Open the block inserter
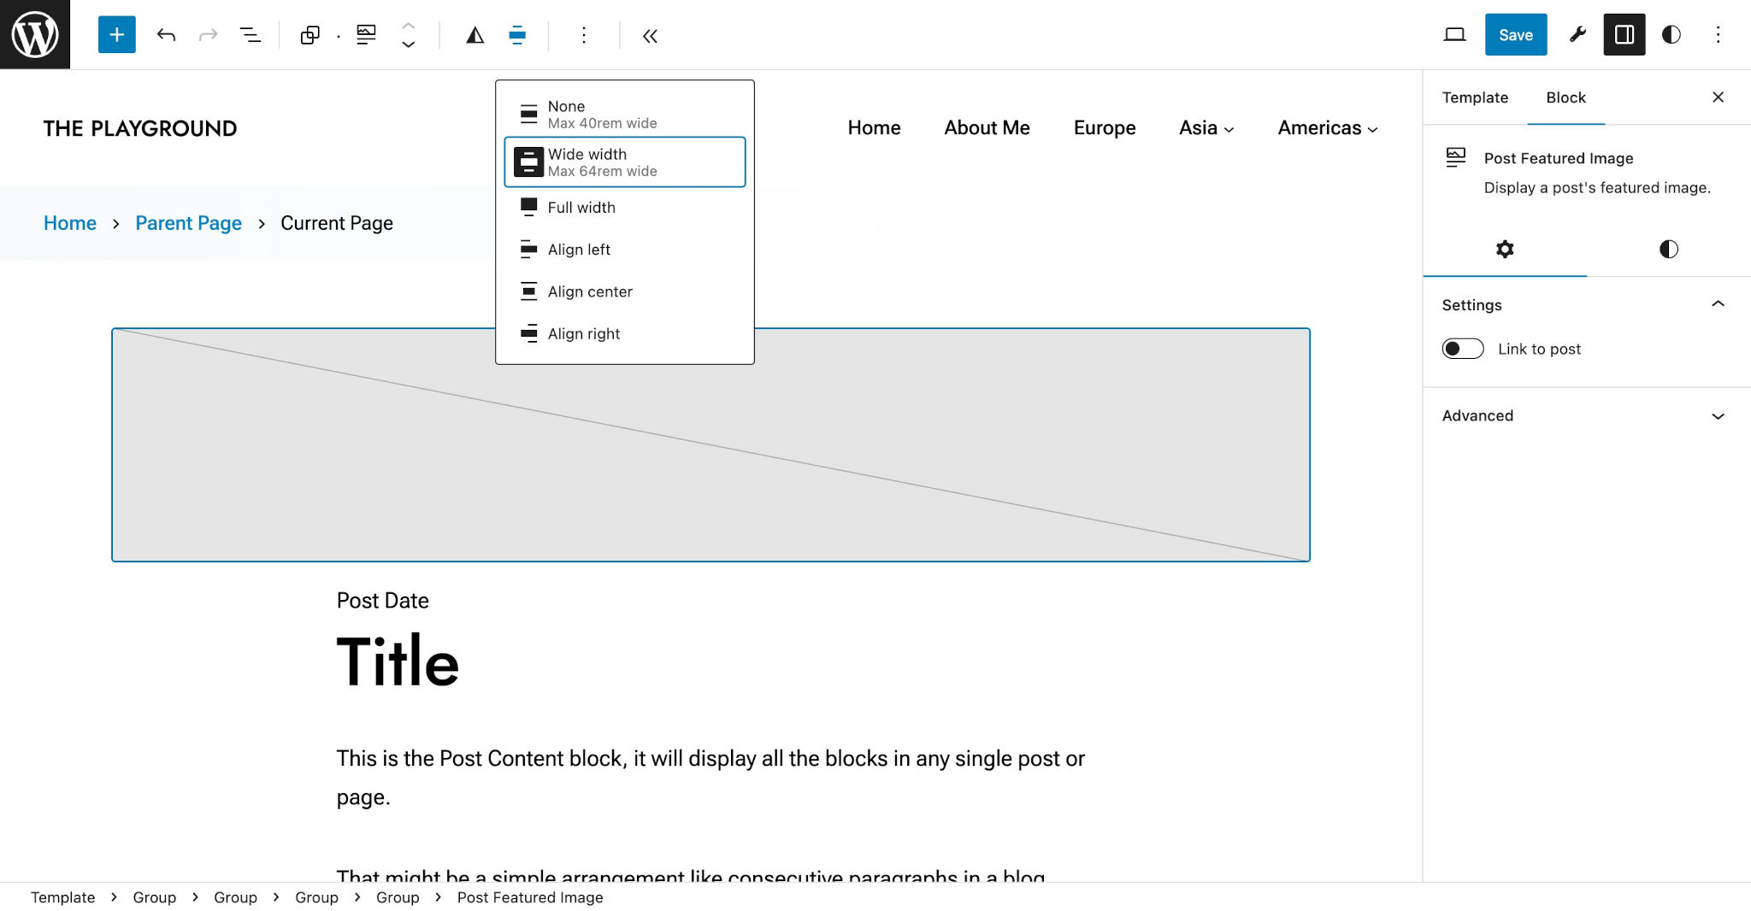 116,35
